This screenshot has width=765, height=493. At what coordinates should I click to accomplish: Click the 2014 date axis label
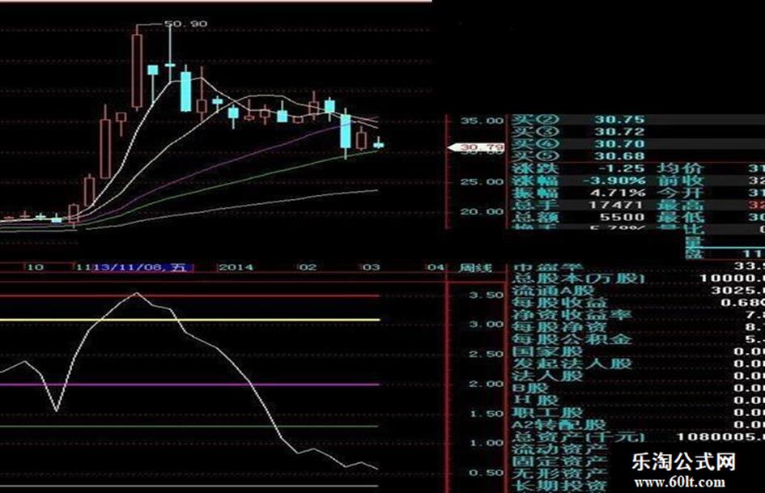[x=236, y=267]
